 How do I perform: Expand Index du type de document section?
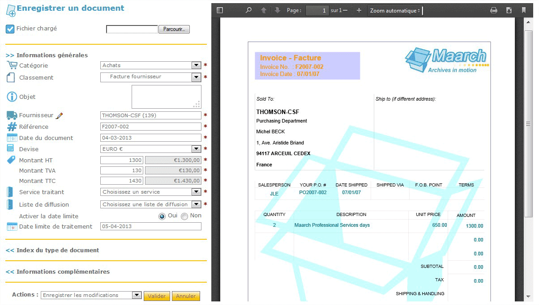pos(52,250)
